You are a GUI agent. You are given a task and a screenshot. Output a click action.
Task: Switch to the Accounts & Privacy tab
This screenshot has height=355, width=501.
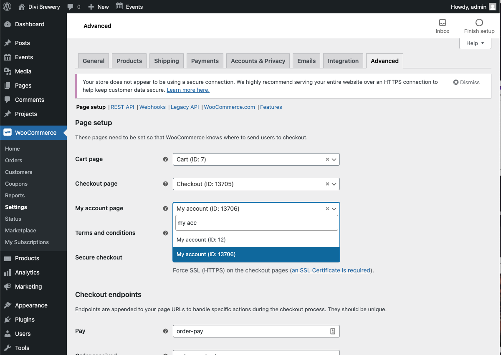tap(258, 61)
